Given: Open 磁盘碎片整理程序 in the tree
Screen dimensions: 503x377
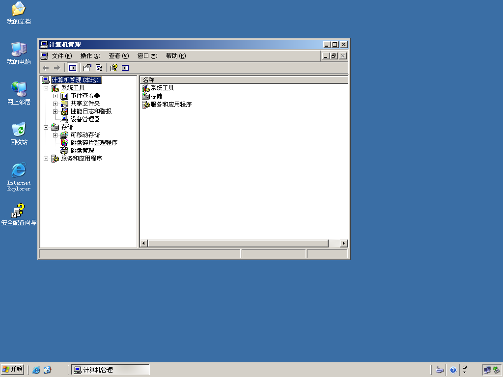Looking at the screenshot, I should pos(94,143).
